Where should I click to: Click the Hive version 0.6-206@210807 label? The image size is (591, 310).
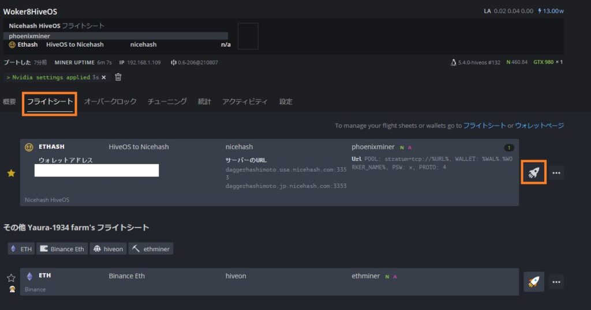pos(194,62)
